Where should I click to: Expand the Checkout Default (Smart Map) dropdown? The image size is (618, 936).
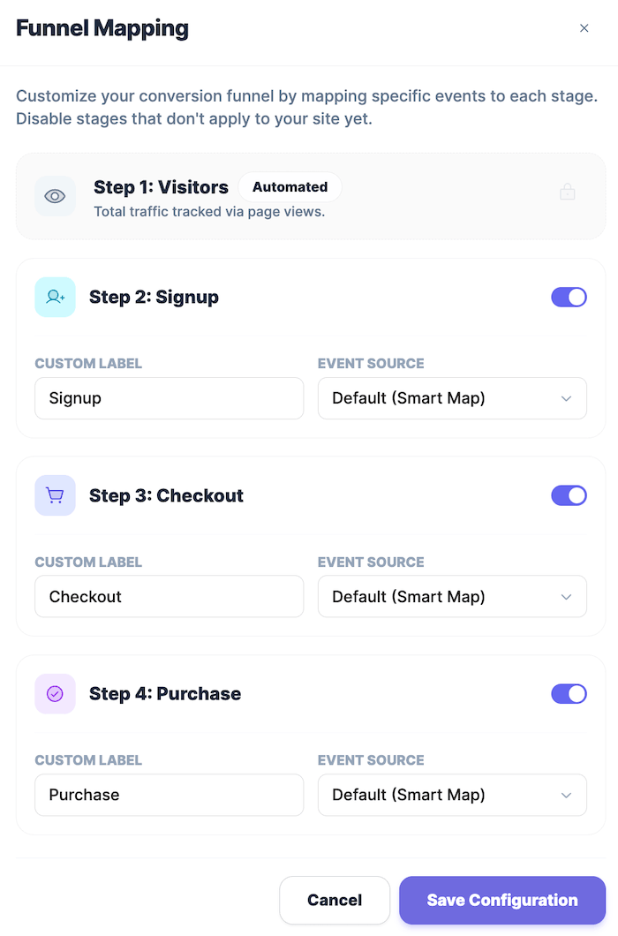452,596
